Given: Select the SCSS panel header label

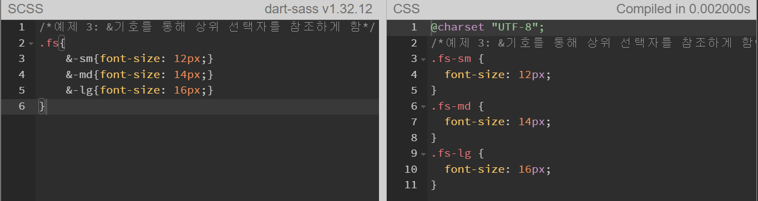Looking at the screenshot, I should click(x=26, y=9).
